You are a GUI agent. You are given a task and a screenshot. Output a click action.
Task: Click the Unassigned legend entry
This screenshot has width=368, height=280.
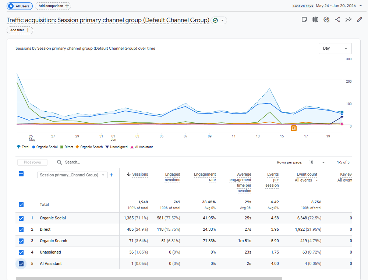coord(116,147)
